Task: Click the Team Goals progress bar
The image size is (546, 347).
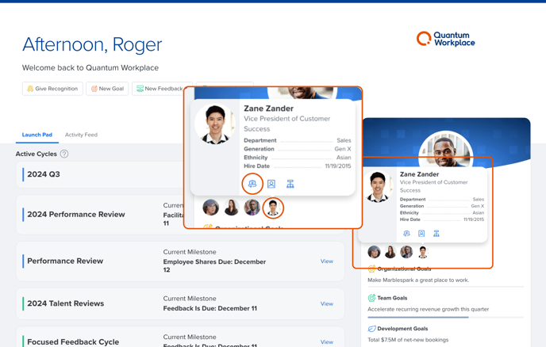Action: (446, 317)
